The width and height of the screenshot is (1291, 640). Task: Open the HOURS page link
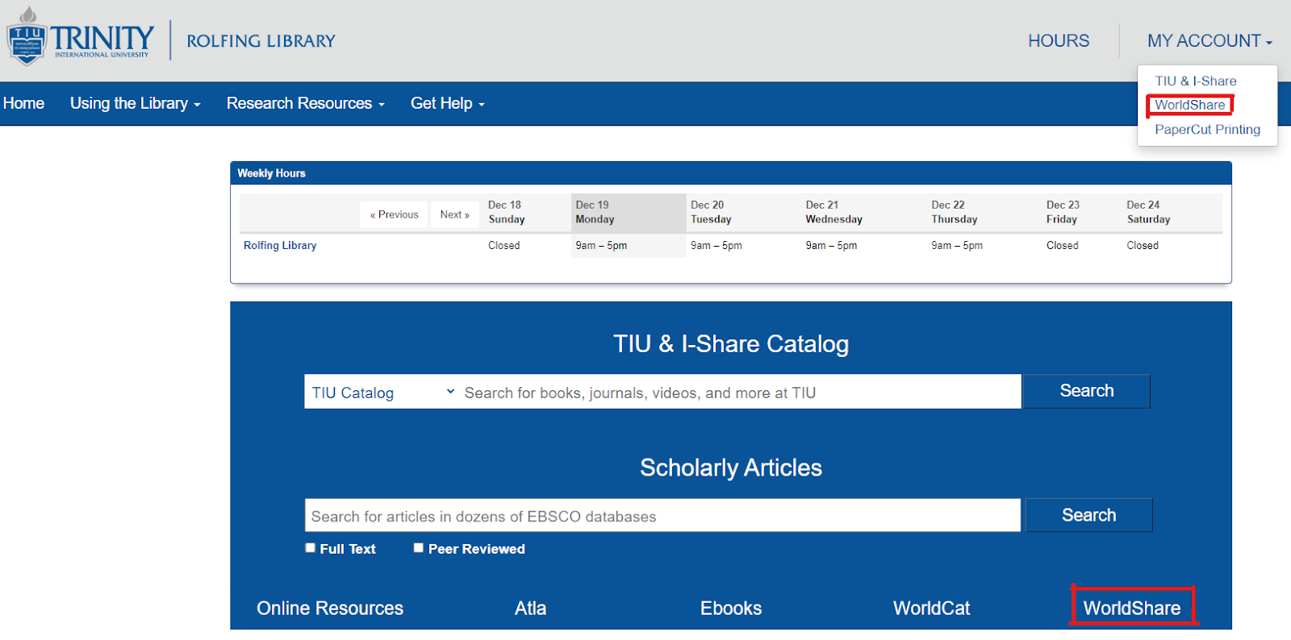[1058, 41]
